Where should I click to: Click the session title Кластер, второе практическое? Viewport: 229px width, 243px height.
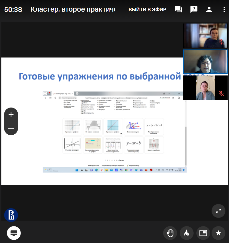tap(72, 10)
